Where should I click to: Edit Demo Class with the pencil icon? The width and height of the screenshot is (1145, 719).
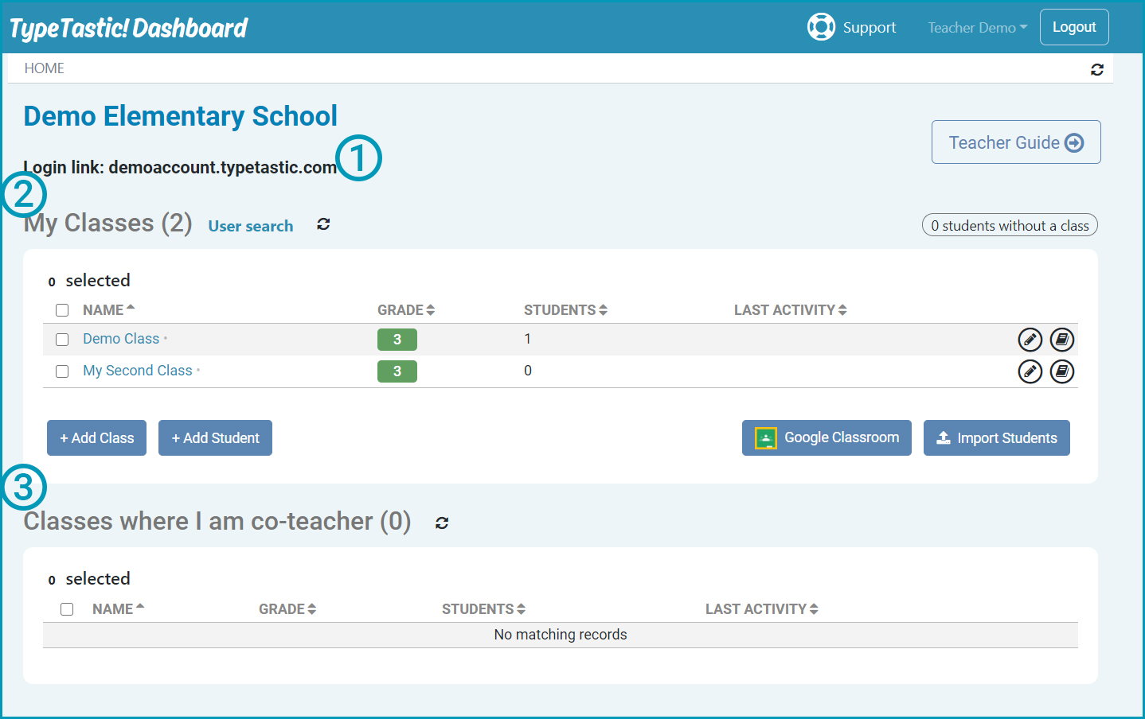[x=1030, y=340]
